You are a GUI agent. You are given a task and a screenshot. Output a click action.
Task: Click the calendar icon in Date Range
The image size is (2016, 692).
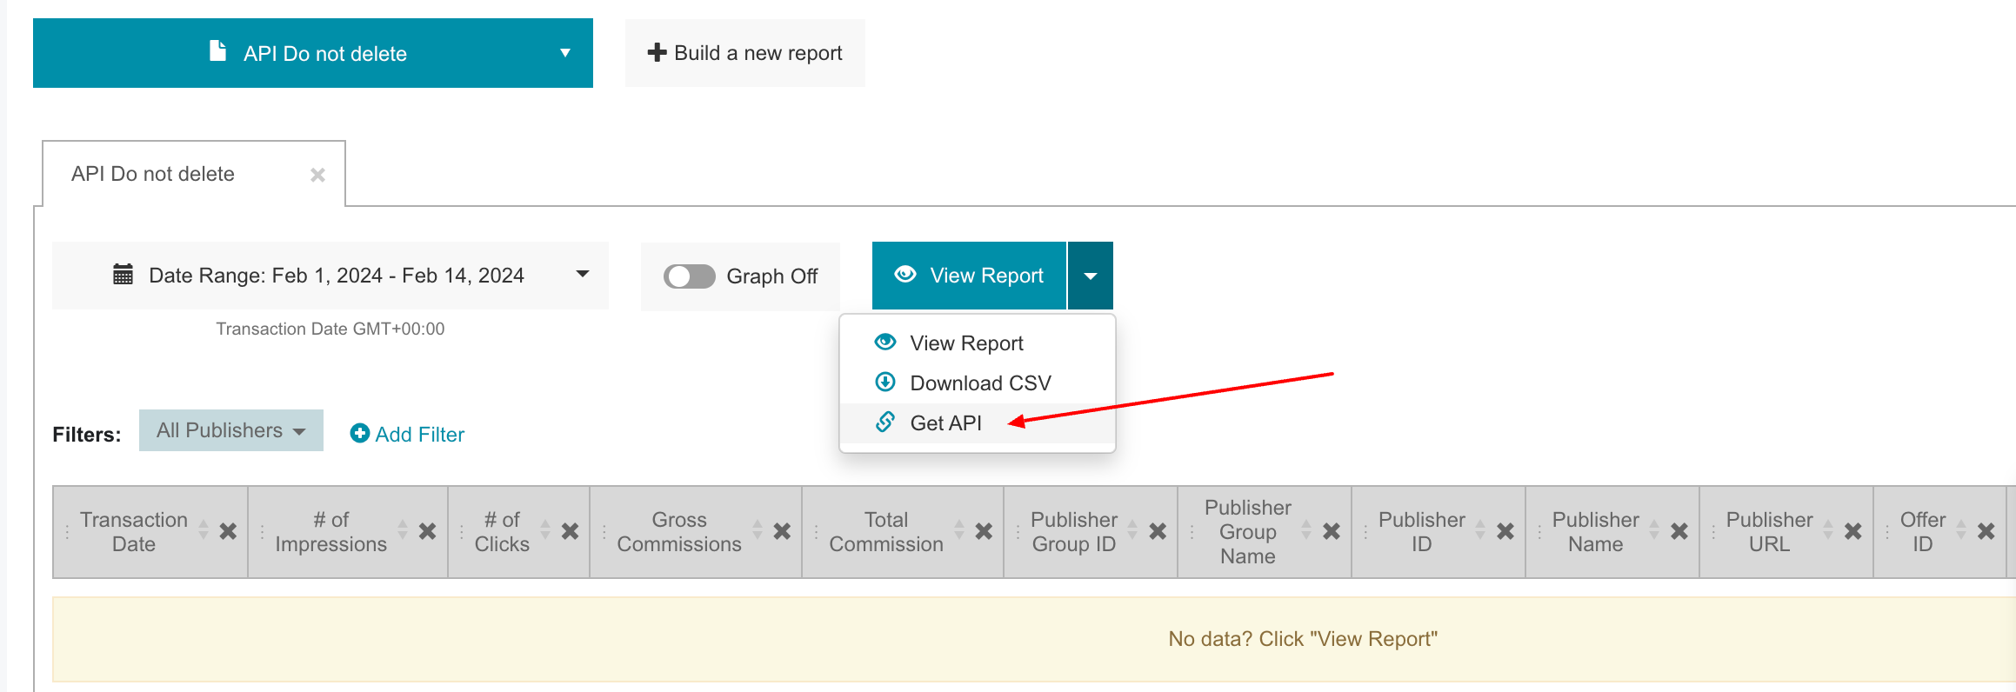point(123,275)
